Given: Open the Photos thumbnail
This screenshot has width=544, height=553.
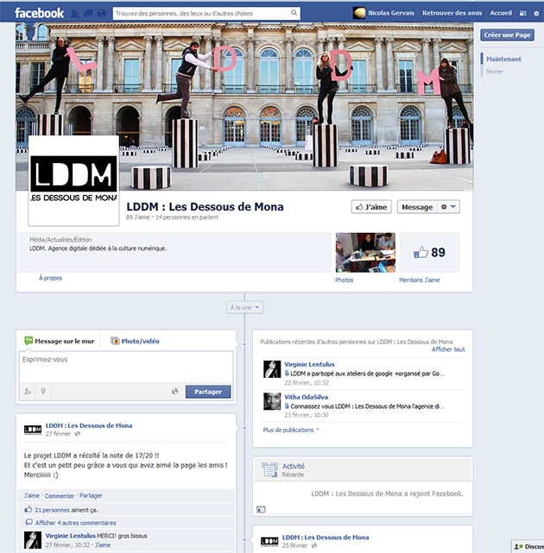Looking at the screenshot, I should point(365,253).
